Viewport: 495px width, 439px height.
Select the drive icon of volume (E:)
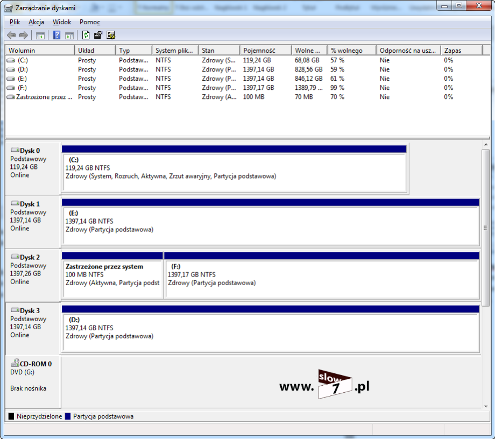point(11,79)
